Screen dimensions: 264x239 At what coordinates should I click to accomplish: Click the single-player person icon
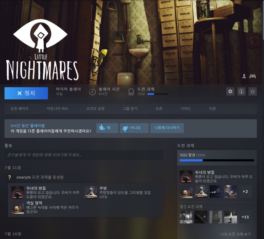point(244,76)
